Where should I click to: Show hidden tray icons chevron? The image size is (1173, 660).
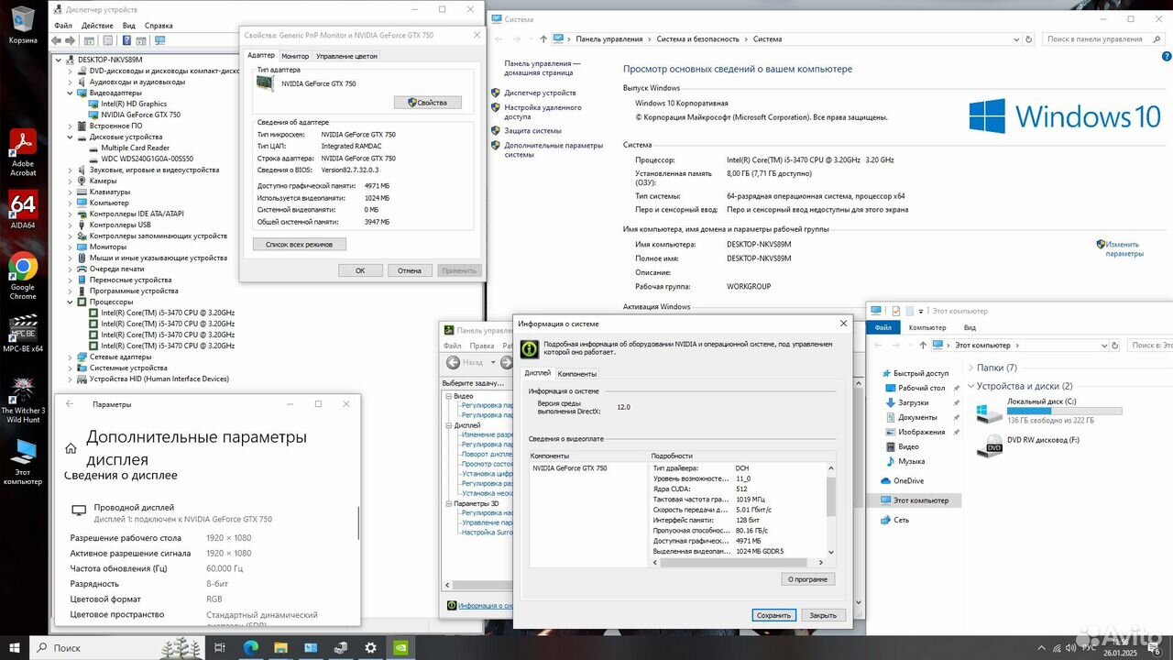tap(1042, 647)
